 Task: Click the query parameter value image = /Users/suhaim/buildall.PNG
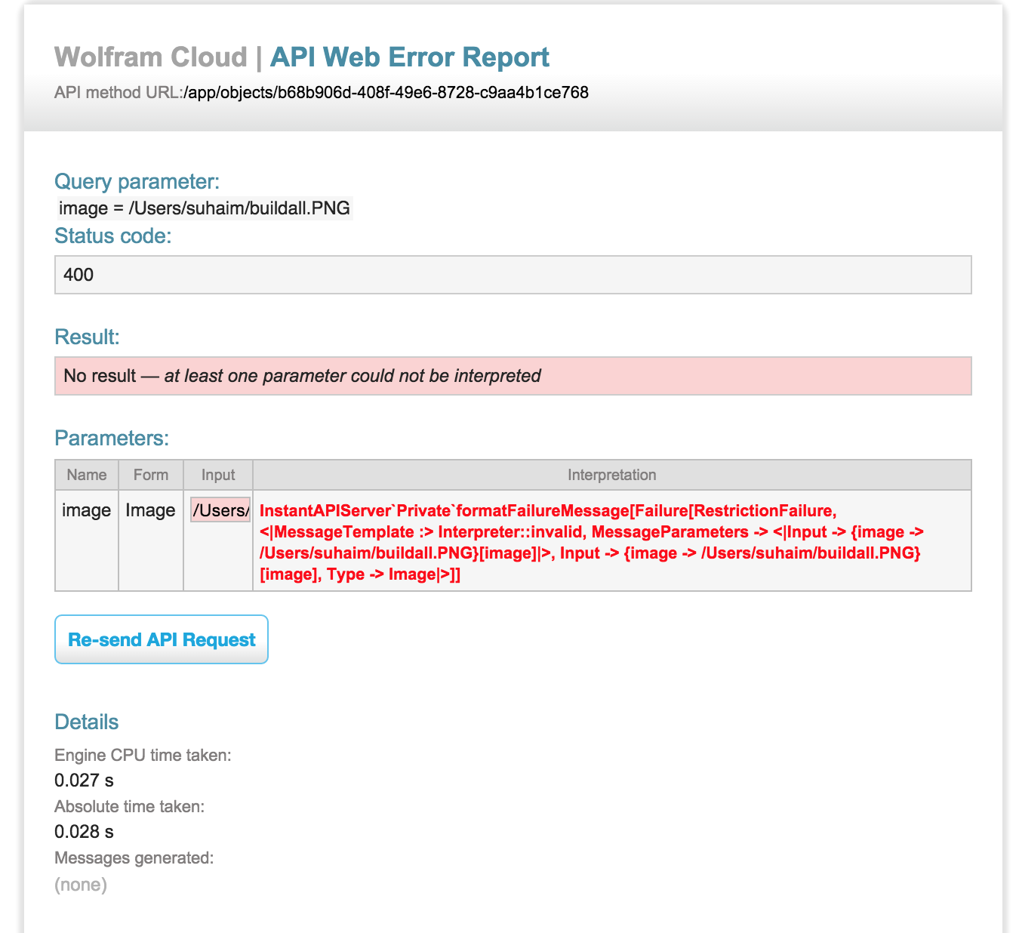(x=205, y=208)
